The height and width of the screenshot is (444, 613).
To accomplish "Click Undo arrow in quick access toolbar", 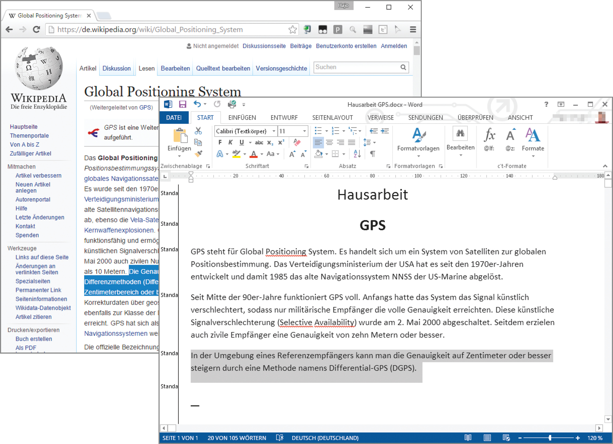I will (x=197, y=104).
